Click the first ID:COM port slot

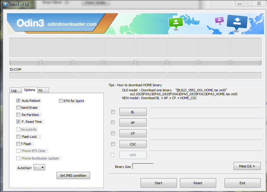coord(25,75)
